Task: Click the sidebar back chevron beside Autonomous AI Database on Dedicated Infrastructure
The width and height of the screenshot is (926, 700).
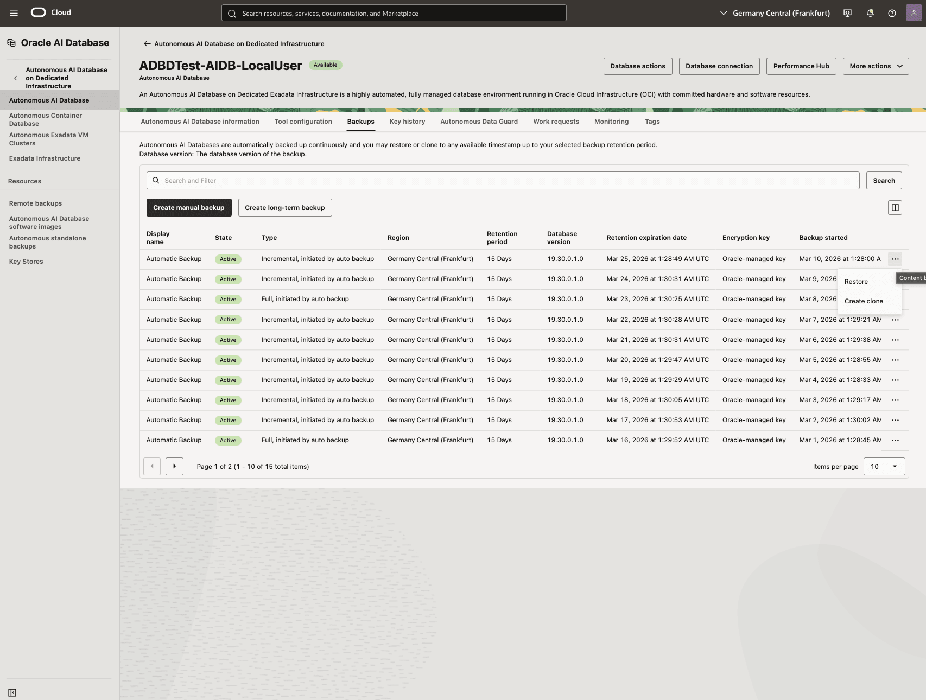Action: [15, 78]
